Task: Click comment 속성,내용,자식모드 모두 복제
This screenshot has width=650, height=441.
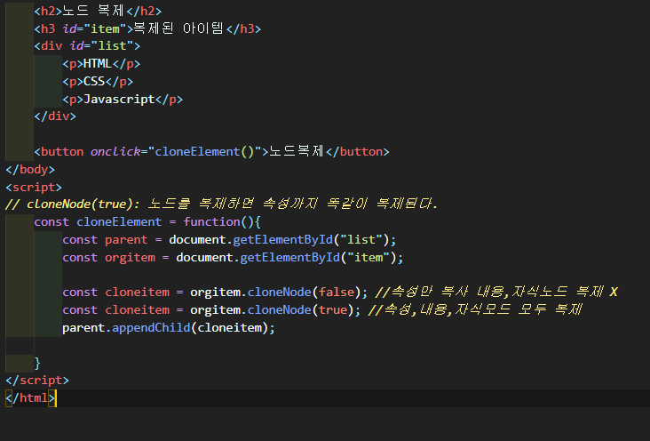Action: point(475,309)
